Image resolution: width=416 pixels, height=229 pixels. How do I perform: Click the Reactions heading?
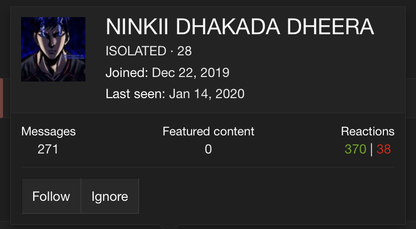click(368, 131)
